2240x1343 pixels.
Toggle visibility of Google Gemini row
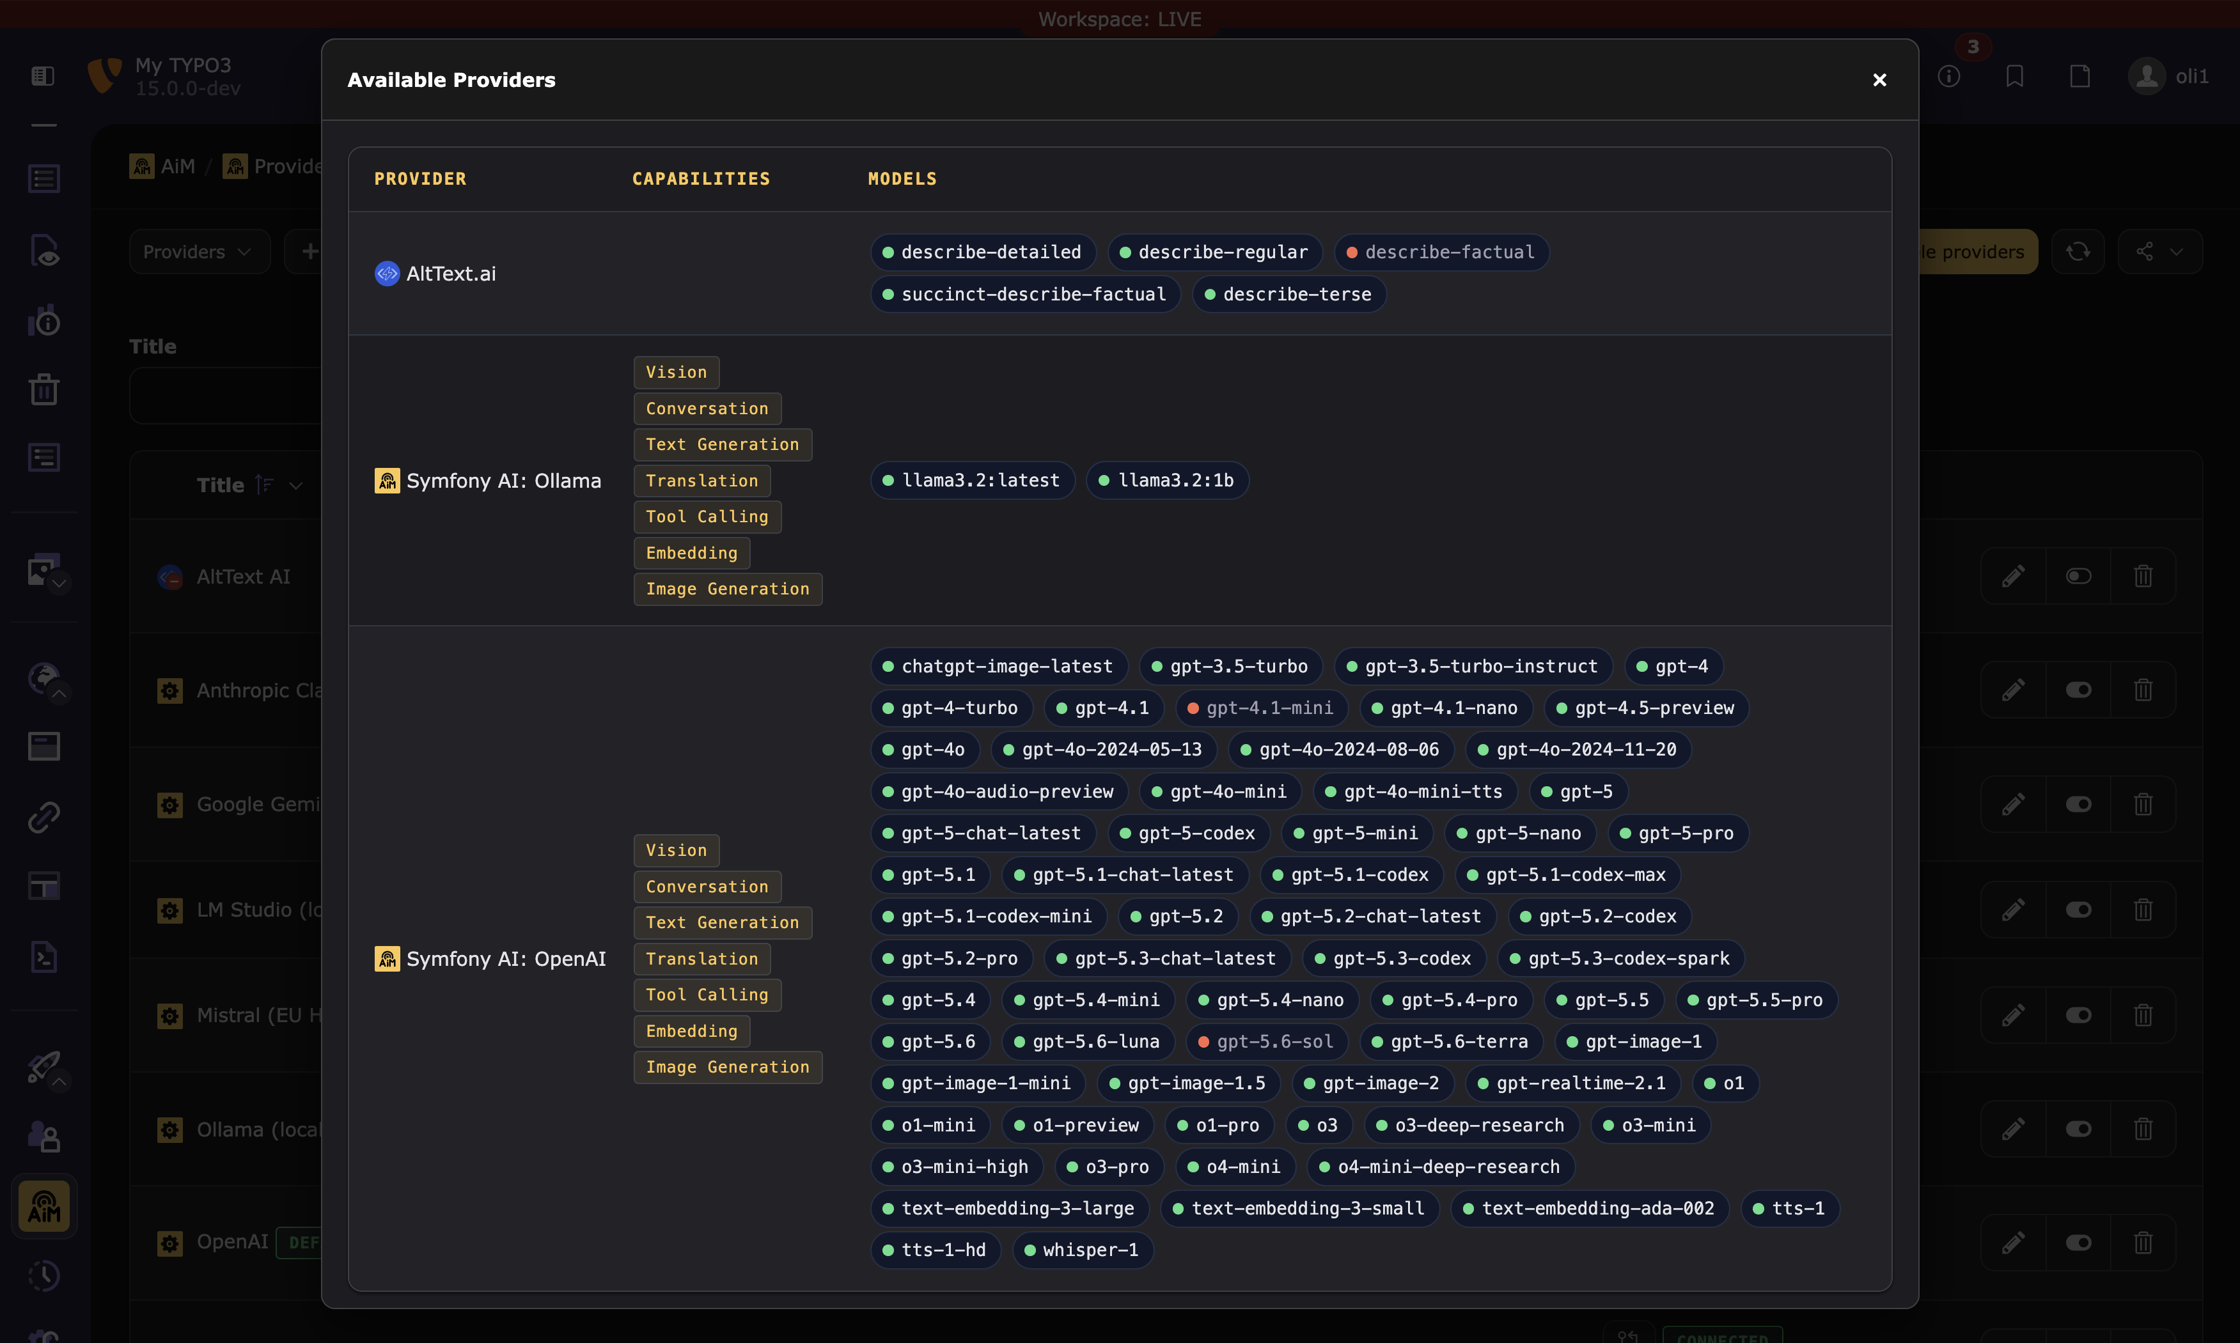(2078, 805)
